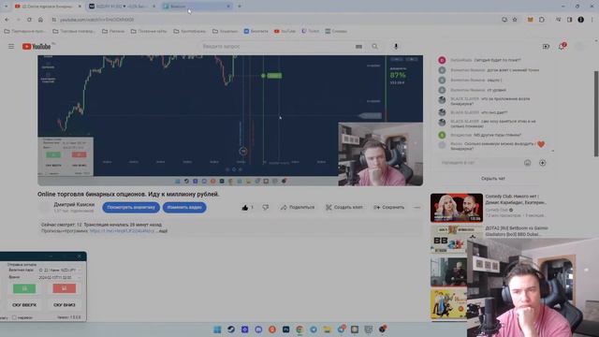The width and height of the screenshot is (599, 337).
Task: Open File Explorer from the taskbar
Action: pos(327,330)
